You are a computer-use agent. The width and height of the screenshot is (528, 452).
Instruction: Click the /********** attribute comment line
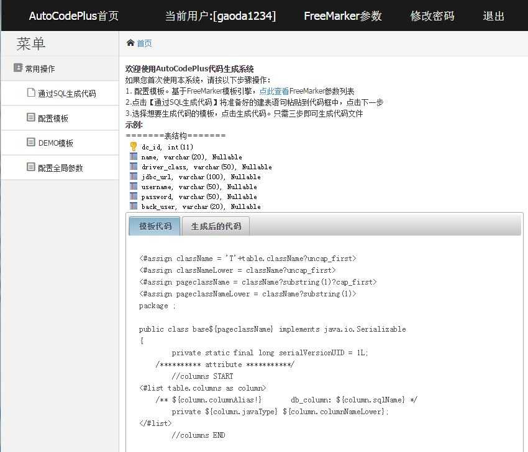(225, 365)
